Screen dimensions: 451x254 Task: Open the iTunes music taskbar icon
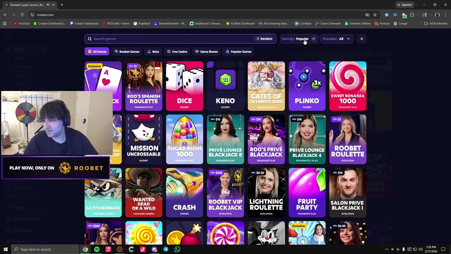108,249
